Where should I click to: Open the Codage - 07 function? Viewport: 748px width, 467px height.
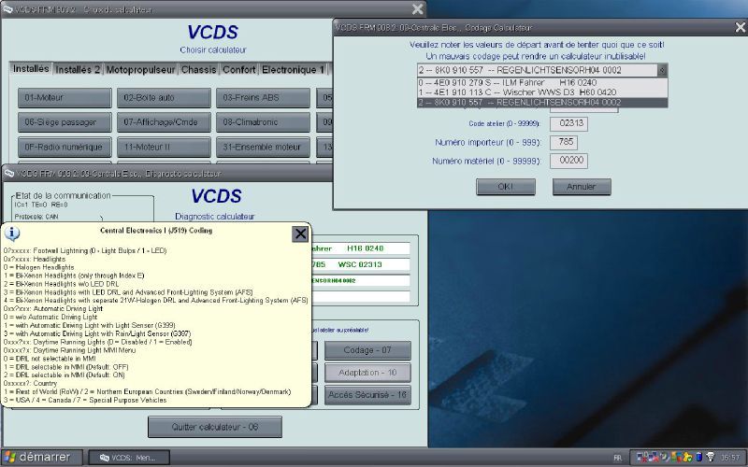click(x=367, y=350)
